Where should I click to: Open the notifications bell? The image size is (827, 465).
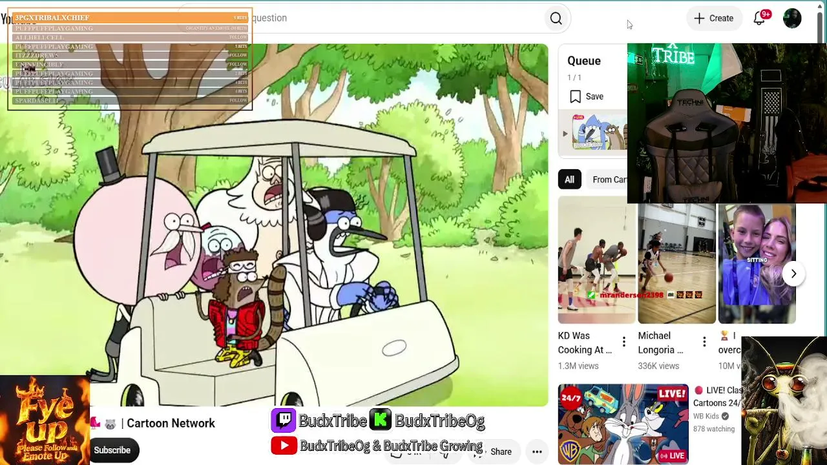pyautogui.click(x=759, y=18)
